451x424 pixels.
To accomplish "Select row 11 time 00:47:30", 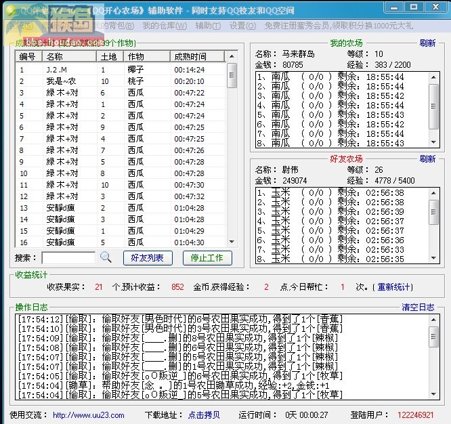I will pos(121,185).
